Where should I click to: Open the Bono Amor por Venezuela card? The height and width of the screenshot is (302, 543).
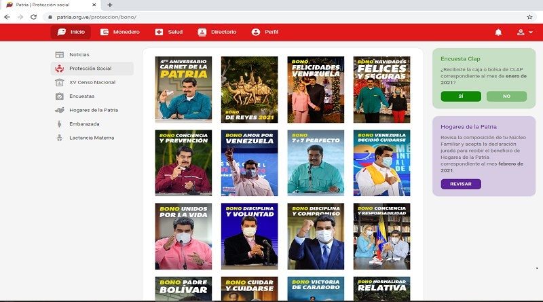(x=249, y=163)
